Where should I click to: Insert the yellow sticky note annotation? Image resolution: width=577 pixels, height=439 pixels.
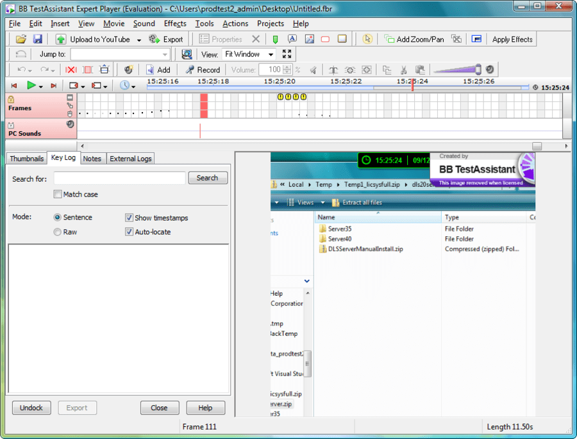(342, 39)
